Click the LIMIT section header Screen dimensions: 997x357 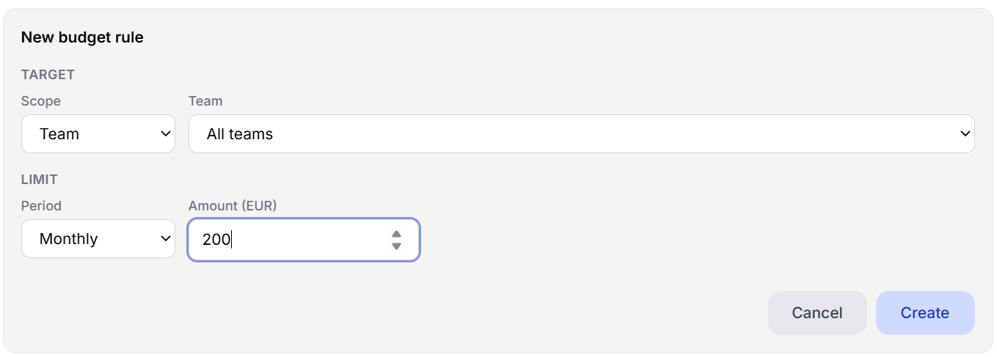tap(40, 180)
